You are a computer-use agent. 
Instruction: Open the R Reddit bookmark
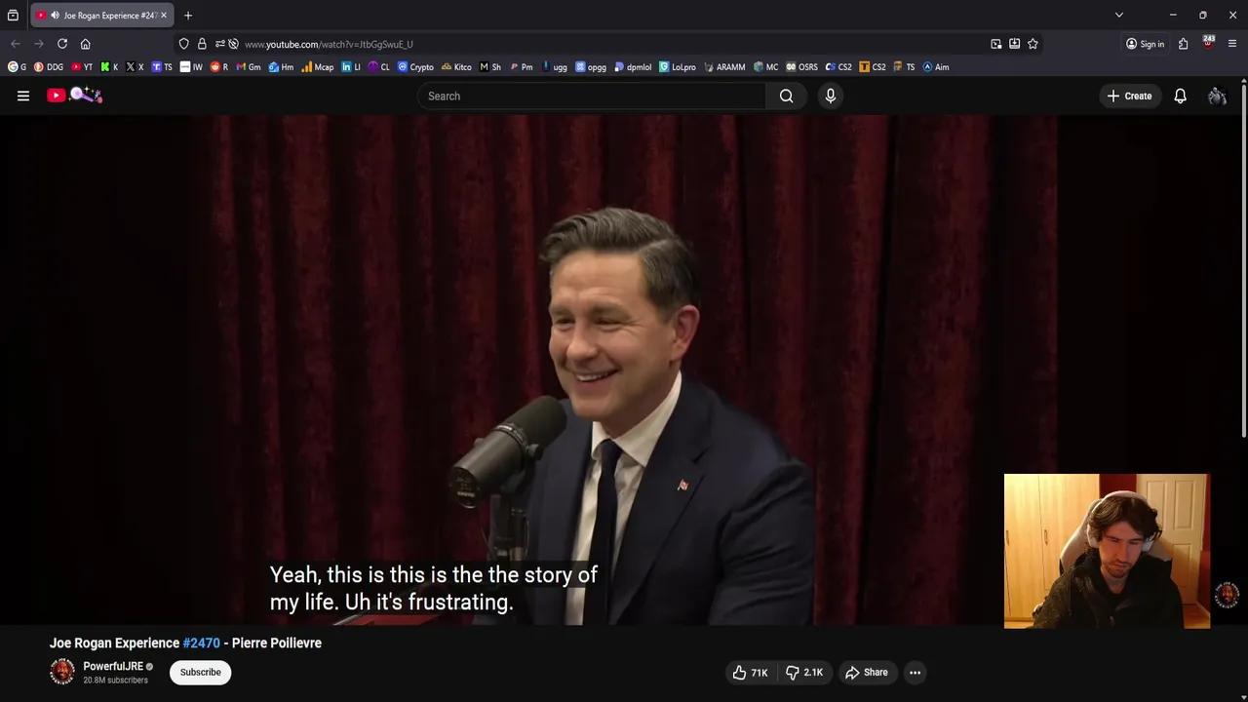click(x=219, y=67)
